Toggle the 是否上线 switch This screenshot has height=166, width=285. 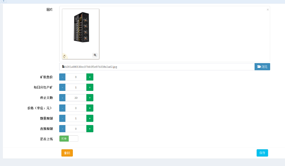[x=69, y=139]
